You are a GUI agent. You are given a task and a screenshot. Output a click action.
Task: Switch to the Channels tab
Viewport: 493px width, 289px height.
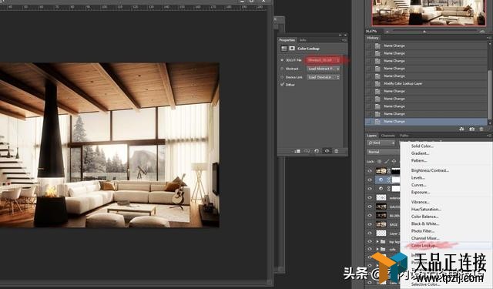(x=387, y=136)
